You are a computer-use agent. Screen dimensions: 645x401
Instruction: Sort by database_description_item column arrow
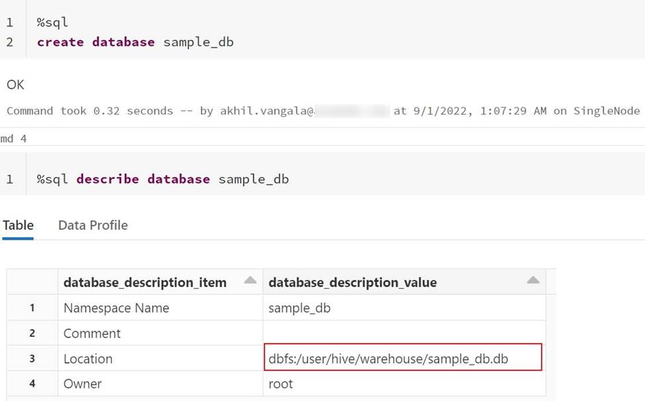coord(250,280)
